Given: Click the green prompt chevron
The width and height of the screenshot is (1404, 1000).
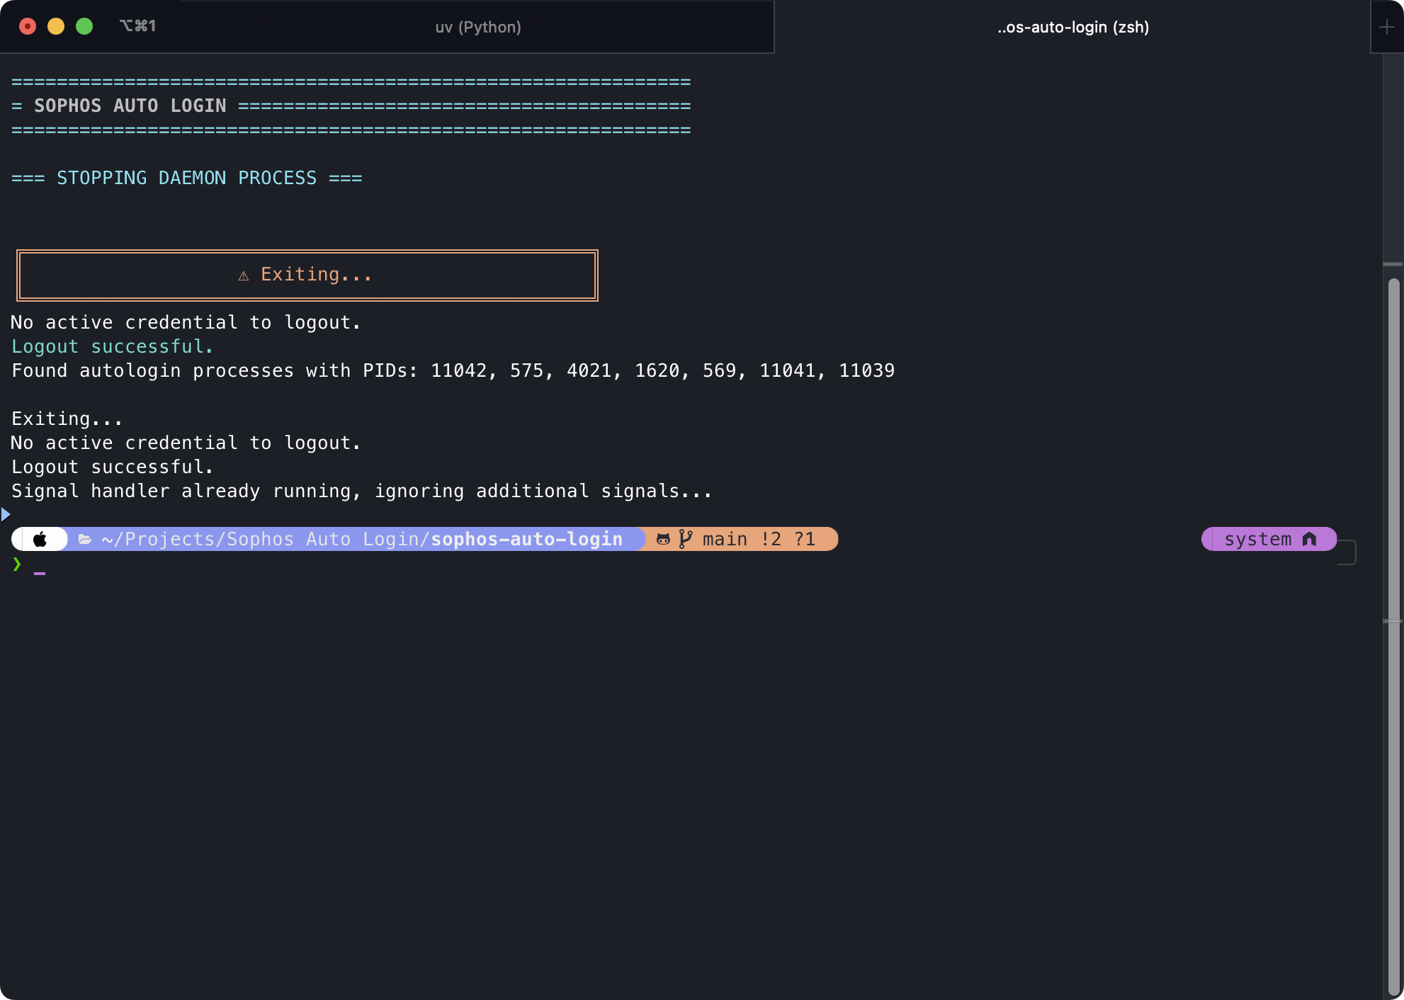Looking at the screenshot, I should tap(17, 564).
